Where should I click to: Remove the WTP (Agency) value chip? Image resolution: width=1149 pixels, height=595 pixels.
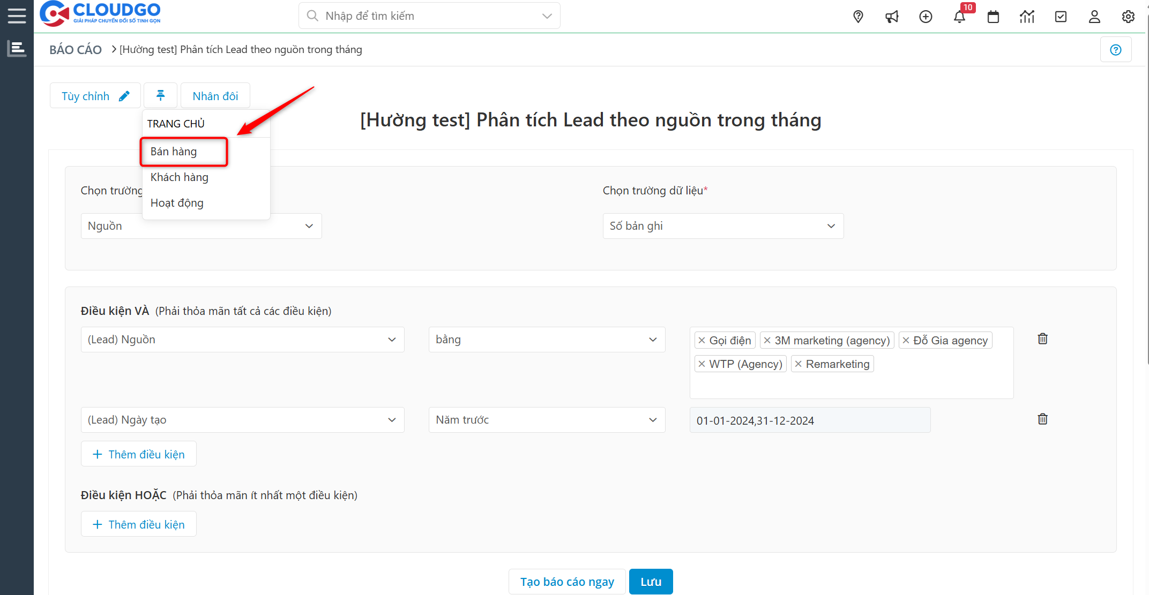[x=703, y=364]
